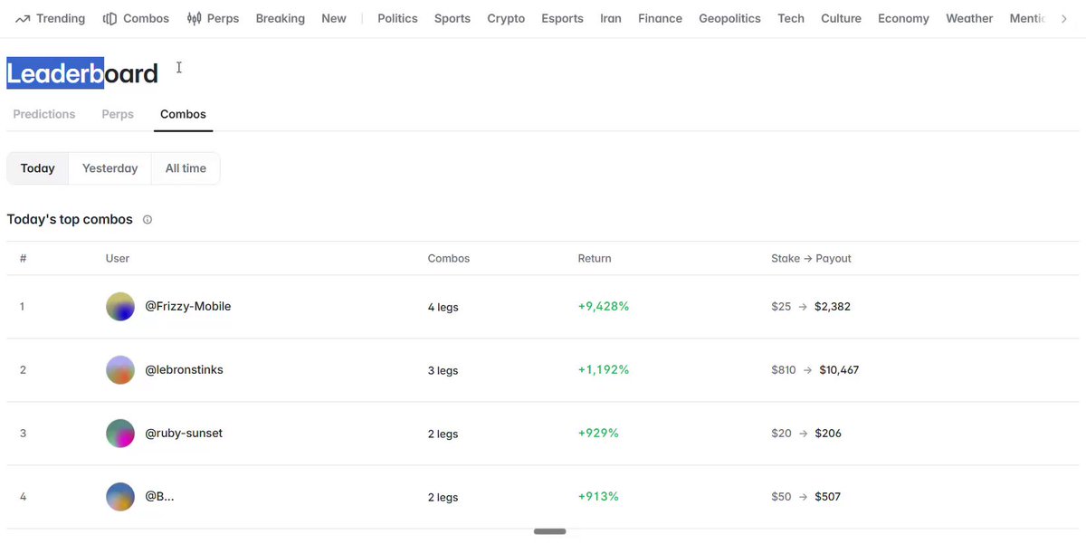Select the Today time filter
The height and width of the screenshot is (544, 1086).
(38, 168)
